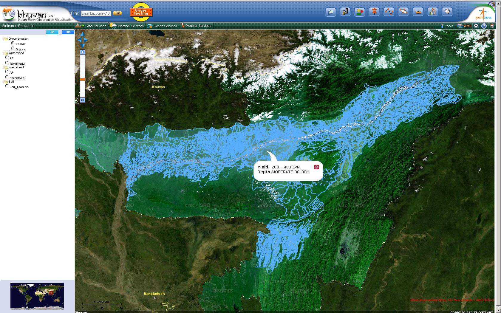Select Tamil Nadu watershed layer
The height and width of the screenshot is (313, 501).
7,63
